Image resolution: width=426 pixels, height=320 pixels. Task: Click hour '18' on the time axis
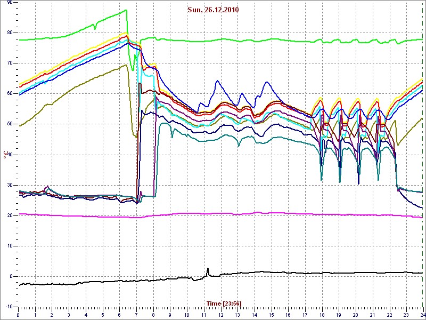point(322,315)
